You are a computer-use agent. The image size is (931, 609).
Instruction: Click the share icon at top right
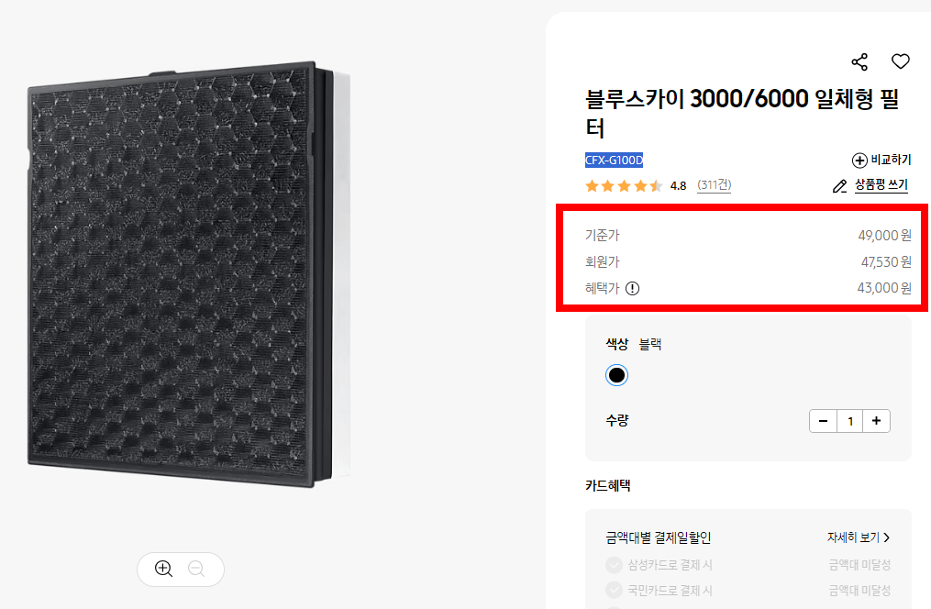coord(859,61)
